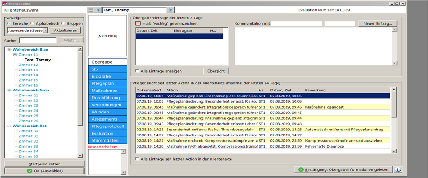428x178 pixels.
Task: Go to previous client with left arrow
Action: click(x=98, y=10)
